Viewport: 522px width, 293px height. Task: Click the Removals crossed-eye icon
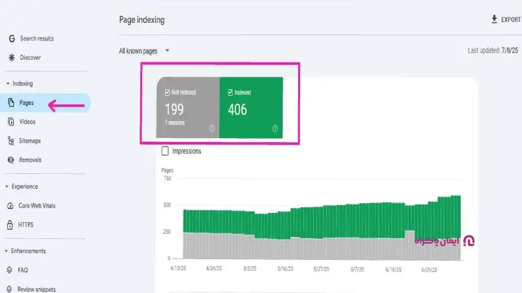[11, 160]
